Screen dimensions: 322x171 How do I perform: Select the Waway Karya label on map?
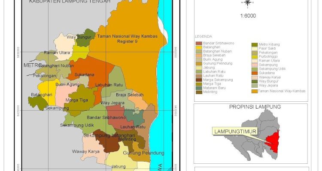coord(86,151)
